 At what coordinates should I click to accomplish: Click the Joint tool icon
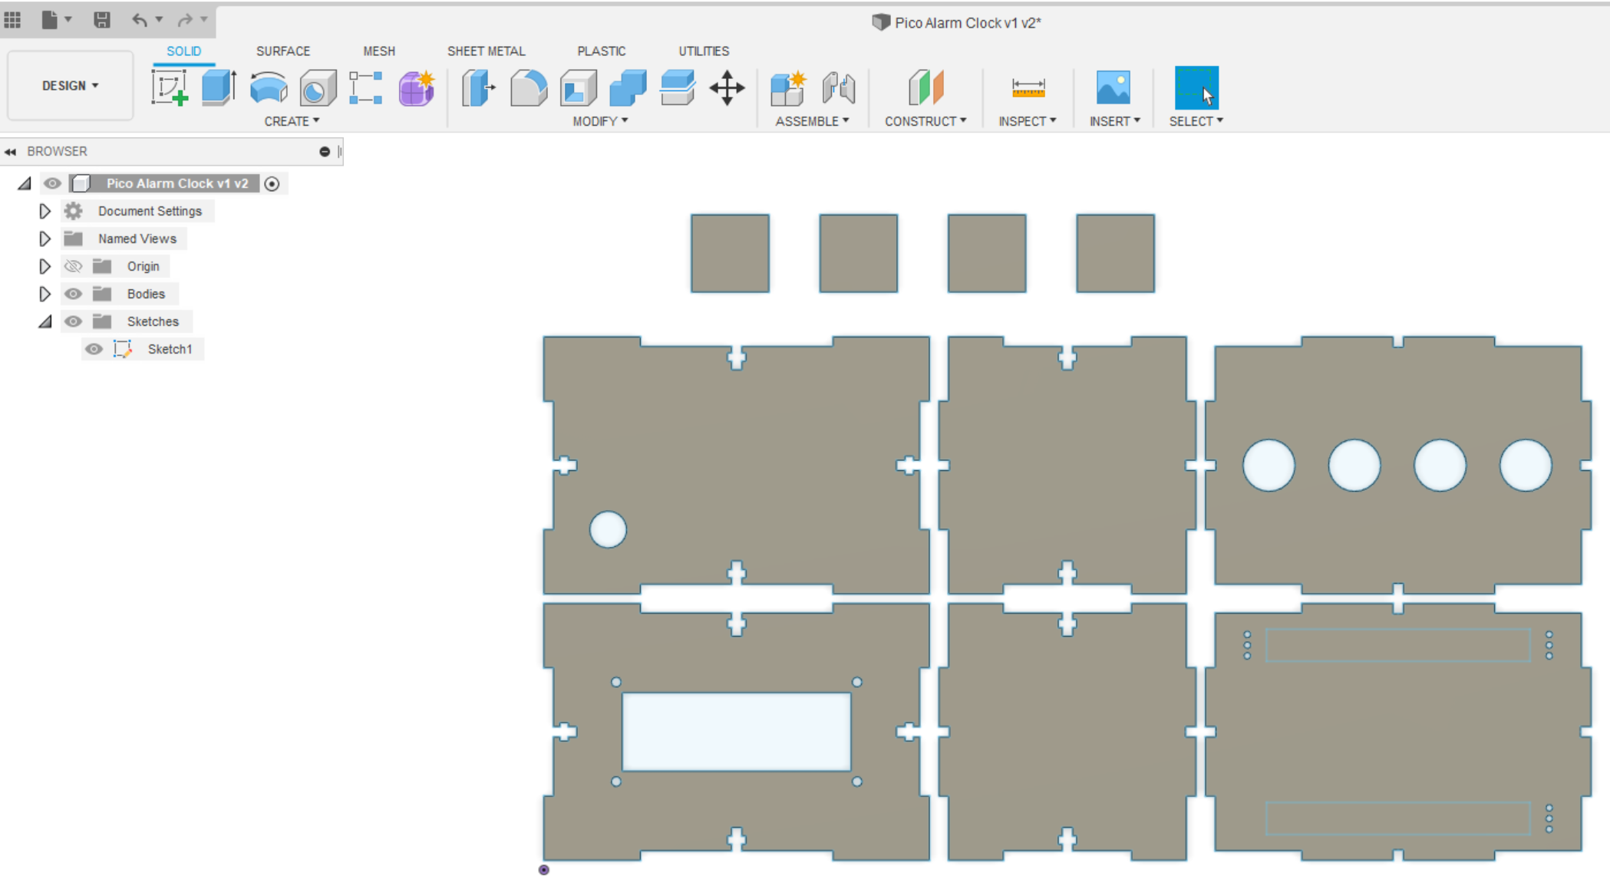tap(839, 87)
